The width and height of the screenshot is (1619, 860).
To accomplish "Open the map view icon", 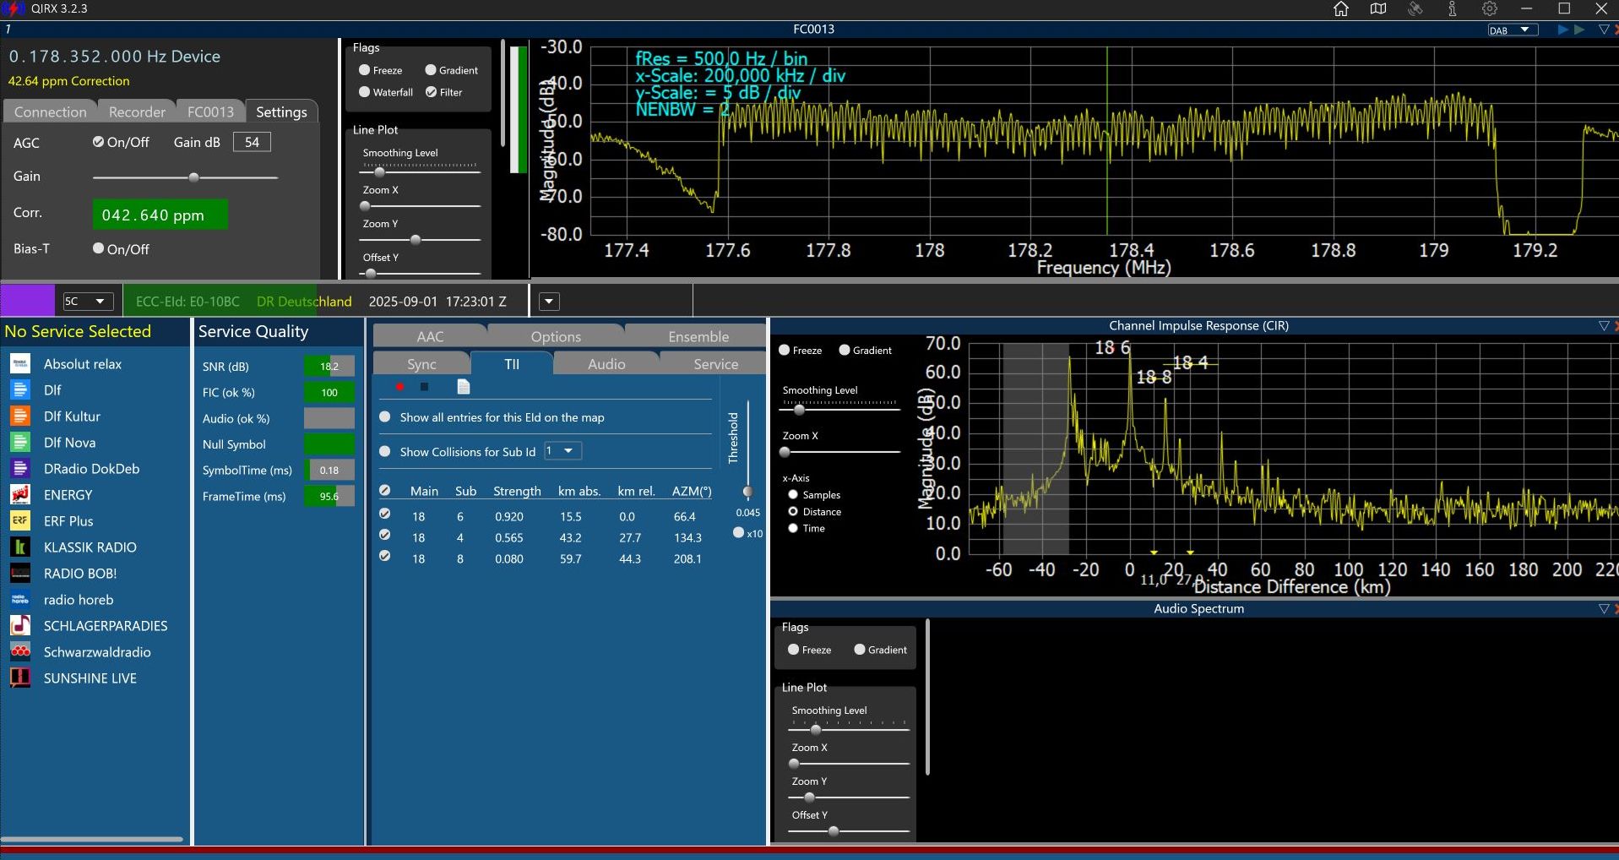I will (1378, 8).
